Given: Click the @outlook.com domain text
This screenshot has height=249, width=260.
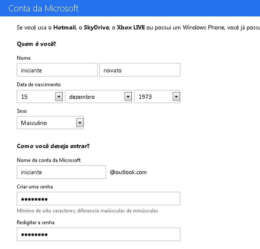Looking at the screenshot, I should click(128, 172).
